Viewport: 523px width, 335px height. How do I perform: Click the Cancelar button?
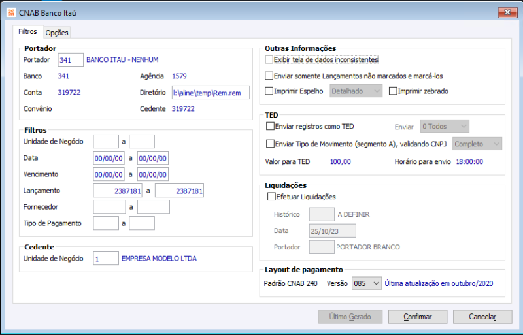point(482,317)
